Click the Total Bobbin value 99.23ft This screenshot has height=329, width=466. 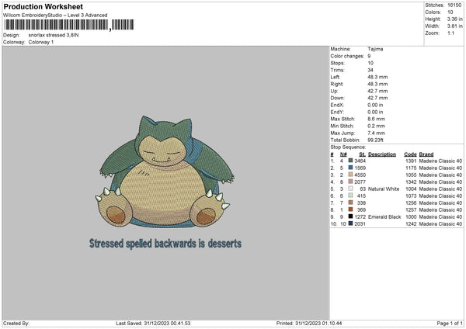click(x=375, y=140)
